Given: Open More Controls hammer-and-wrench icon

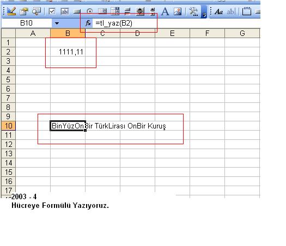Looking at the screenshot, I should (x=193, y=11).
